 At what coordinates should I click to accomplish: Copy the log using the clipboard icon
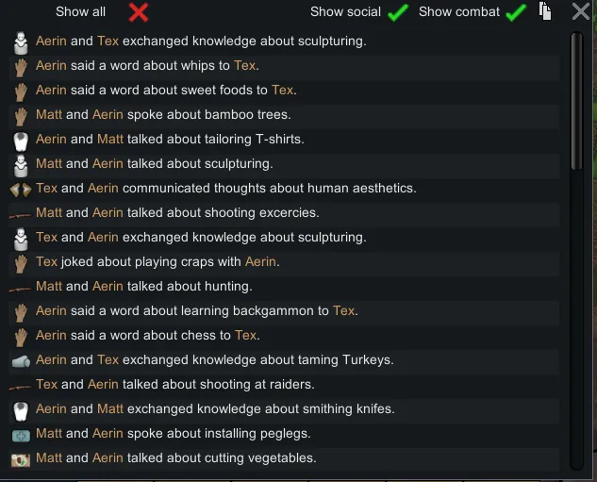pyautogui.click(x=545, y=11)
